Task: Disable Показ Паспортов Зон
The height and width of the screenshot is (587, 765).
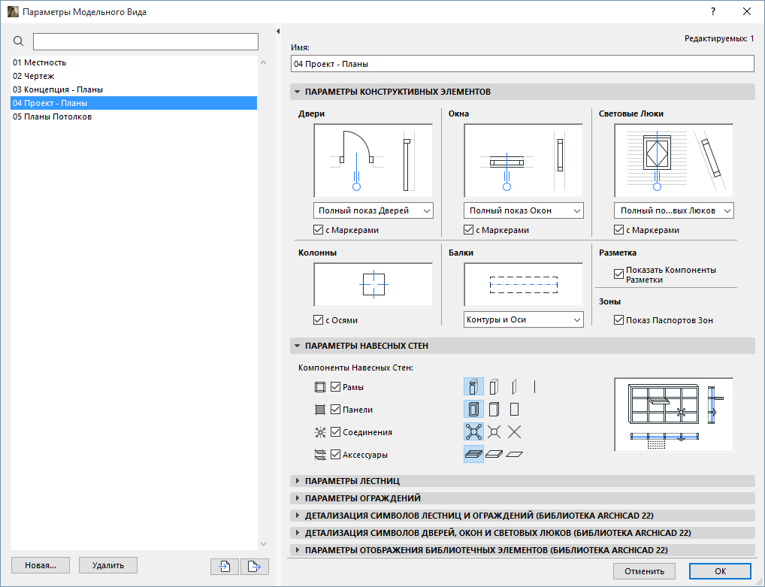Action: pos(618,319)
